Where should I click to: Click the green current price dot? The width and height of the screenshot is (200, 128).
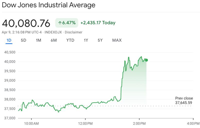(x=146, y=60)
